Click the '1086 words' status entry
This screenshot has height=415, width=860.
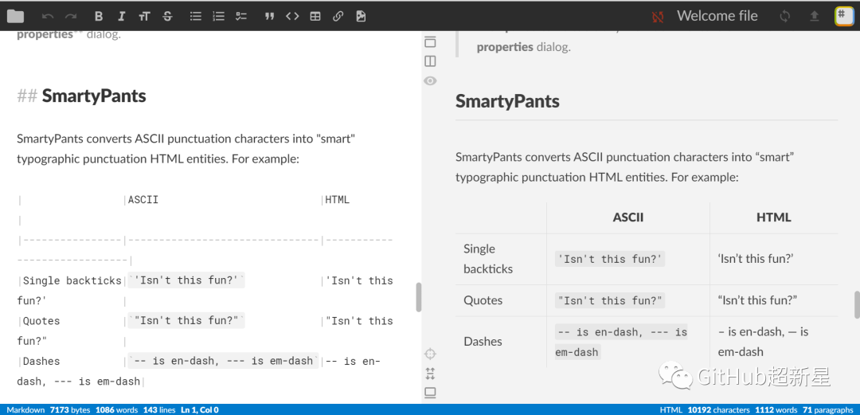pos(117,409)
